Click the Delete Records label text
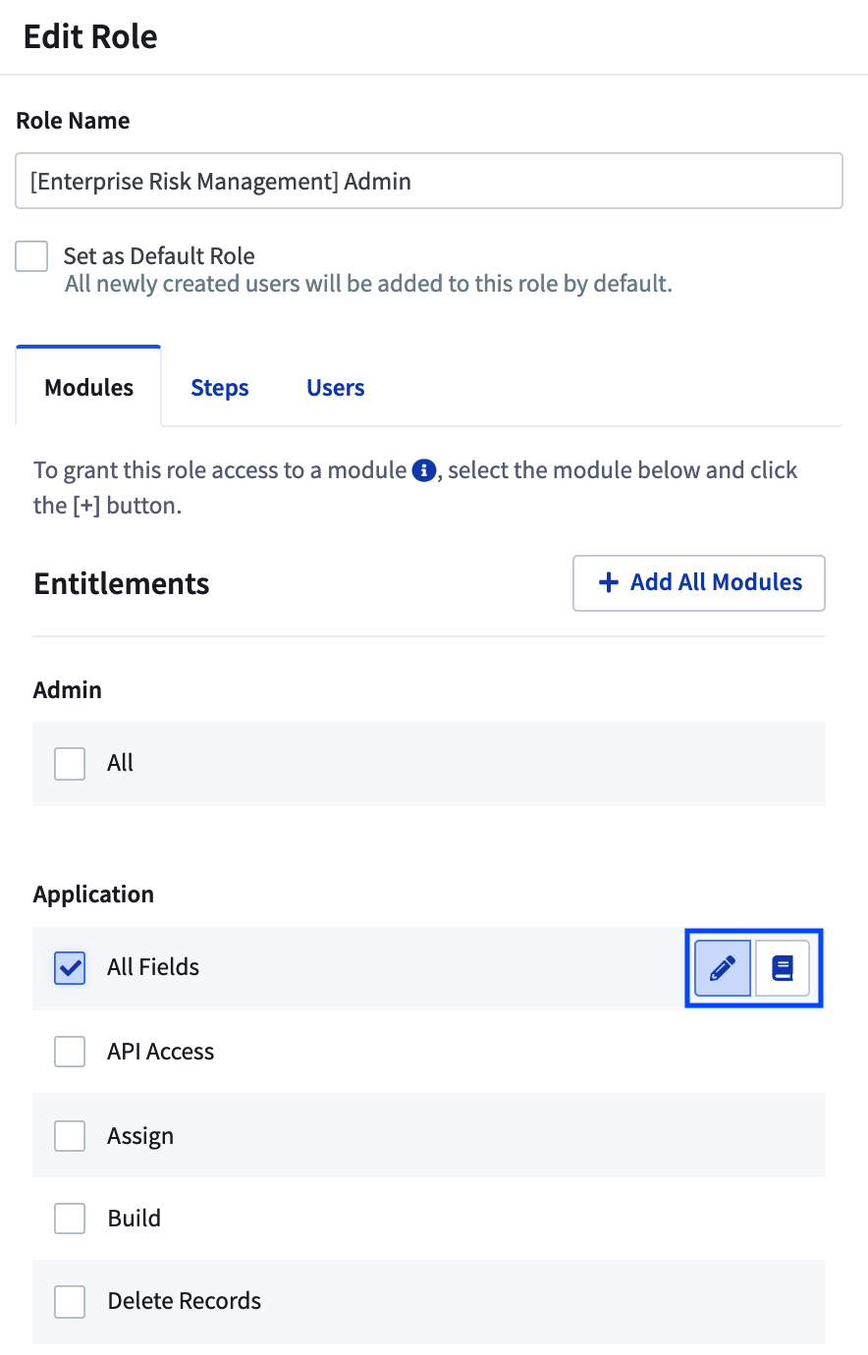The height and width of the screenshot is (1355, 868). point(185,1301)
